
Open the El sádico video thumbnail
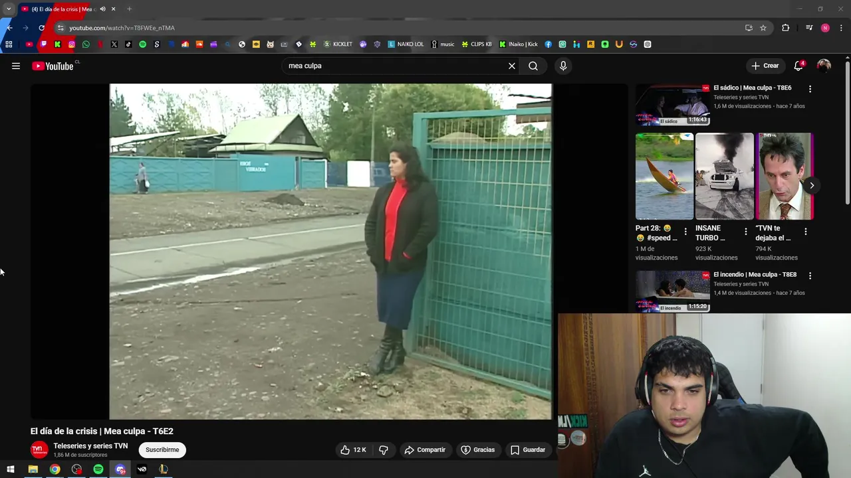tap(672, 105)
